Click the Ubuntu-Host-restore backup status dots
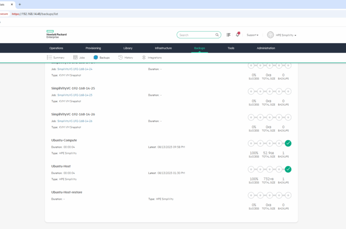This screenshot has width=346, height=229. [x=269, y=195]
